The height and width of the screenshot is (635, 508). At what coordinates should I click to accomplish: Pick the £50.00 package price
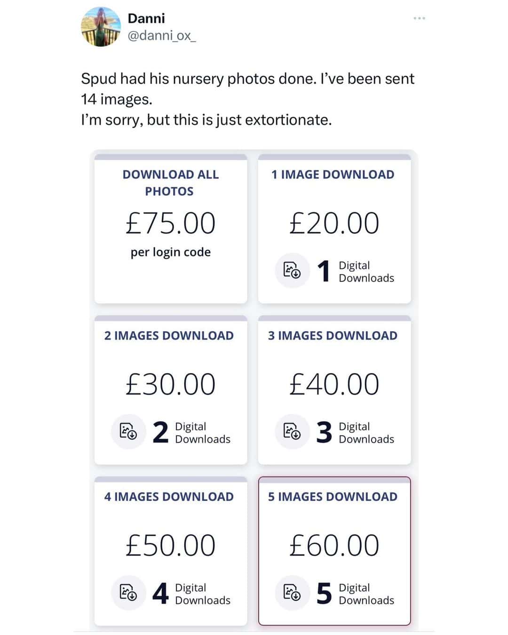(x=170, y=546)
